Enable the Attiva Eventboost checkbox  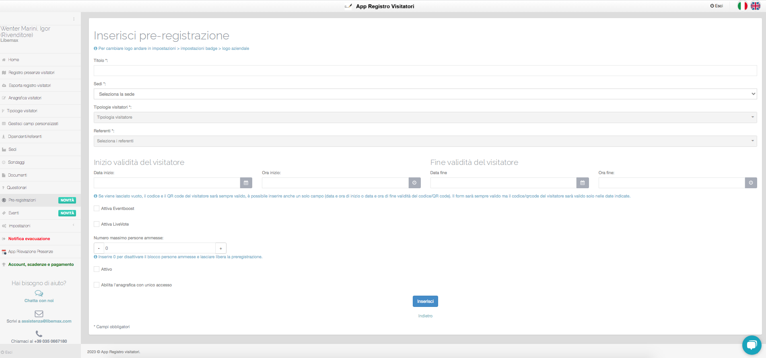(97, 208)
